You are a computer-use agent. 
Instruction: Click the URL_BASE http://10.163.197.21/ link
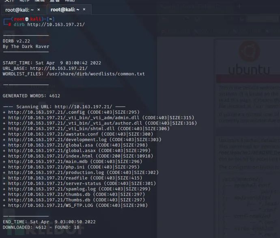tap(59, 68)
